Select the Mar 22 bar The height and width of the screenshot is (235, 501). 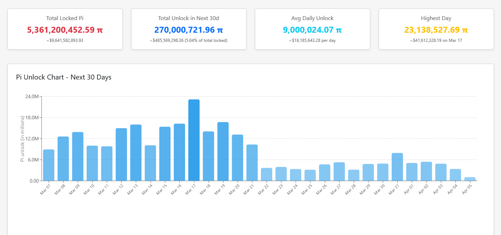tap(267, 174)
